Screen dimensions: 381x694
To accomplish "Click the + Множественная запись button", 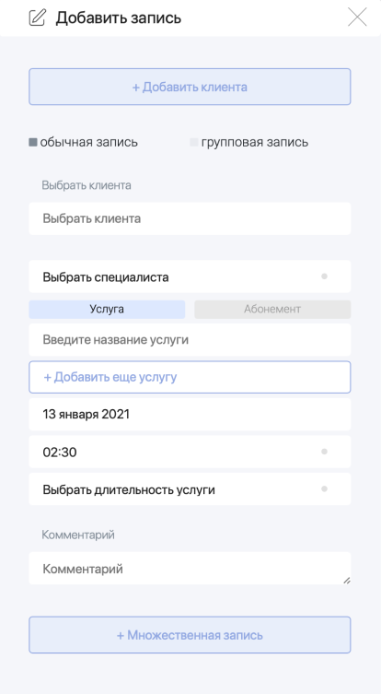I will click(x=190, y=635).
